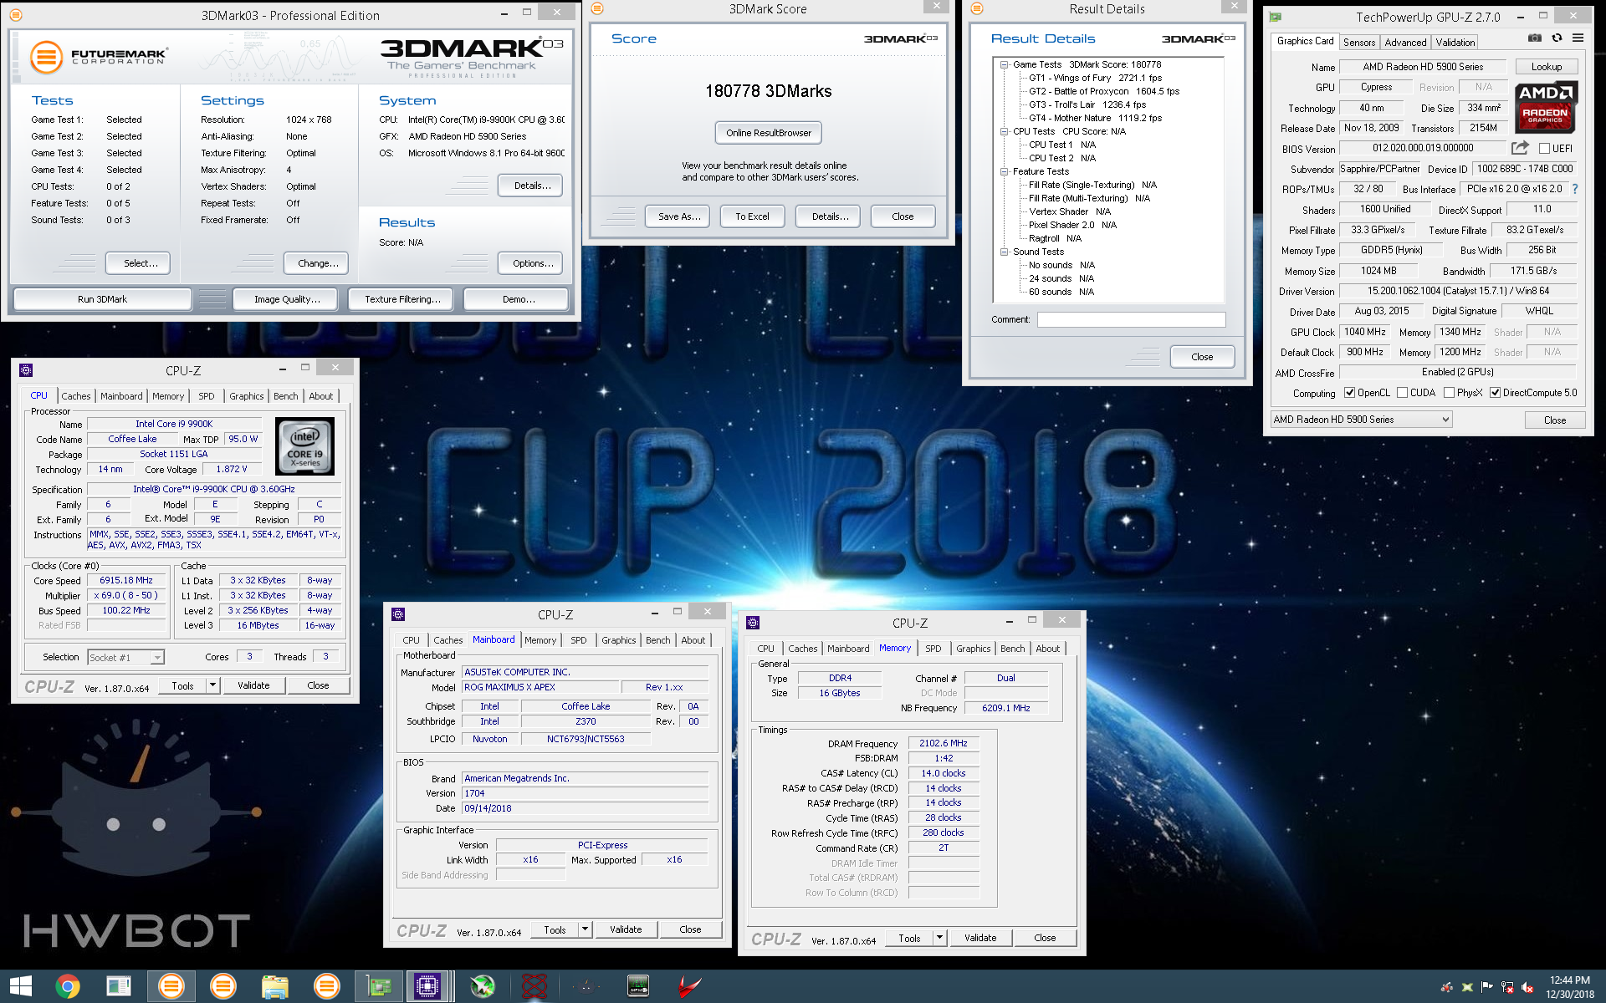1606x1003 pixels.
Task: Click red checkmark taskbar icon
Action: click(x=689, y=986)
